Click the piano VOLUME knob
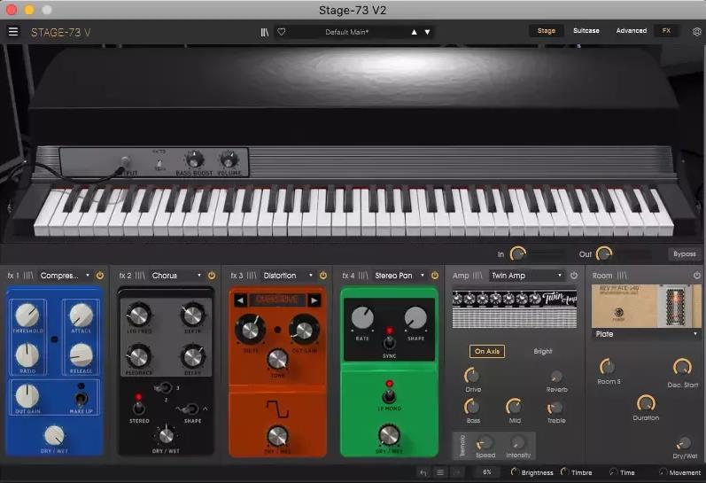706x483 pixels. 229,159
